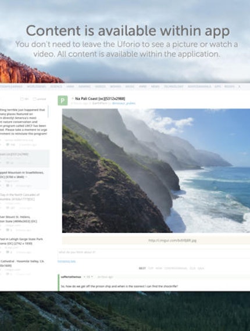Click comment bubble under Mount St. Helens post
The image size is (250, 331).
pyautogui.click(x=8, y=230)
